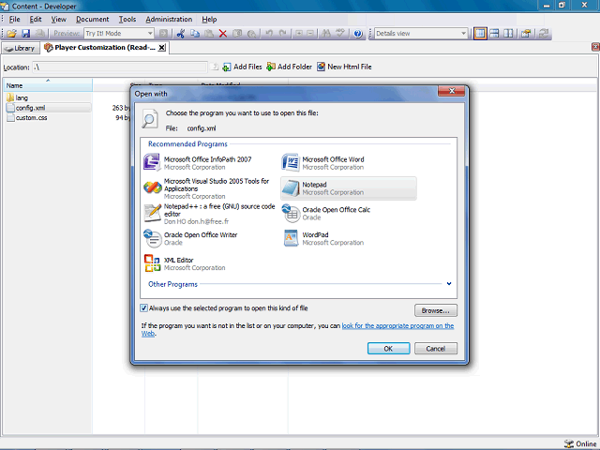Expand the Other Programs section chevron
The image size is (600, 450).
click(449, 284)
